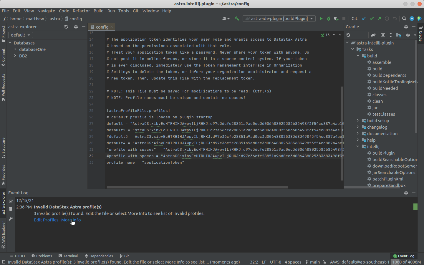Collapse all nodes in Gradle panel

pos(391,35)
